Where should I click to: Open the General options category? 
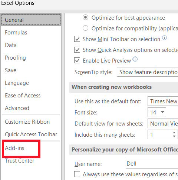coord(31,20)
